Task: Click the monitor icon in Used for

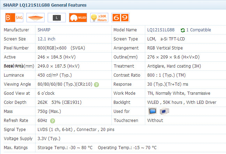Action: click(153, 111)
